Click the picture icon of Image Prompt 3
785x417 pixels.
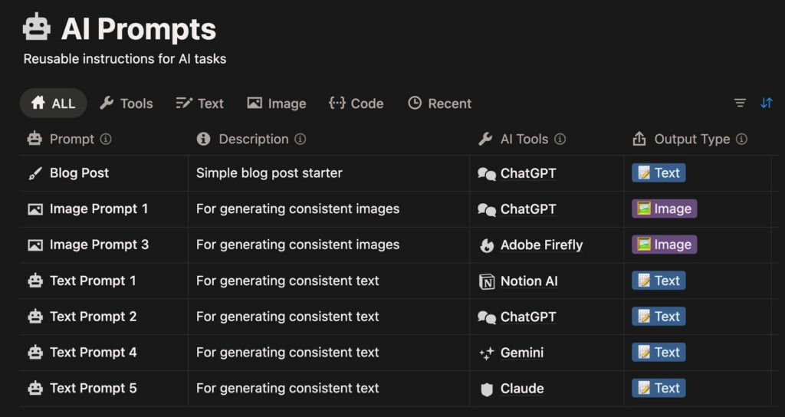[35, 245]
